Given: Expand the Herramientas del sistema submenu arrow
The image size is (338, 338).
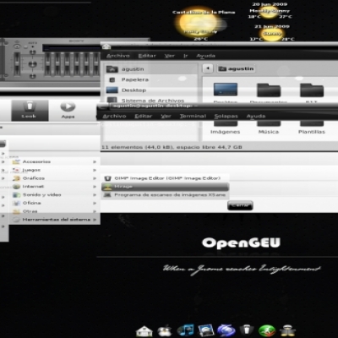Looking at the screenshot, I should 95,220.
